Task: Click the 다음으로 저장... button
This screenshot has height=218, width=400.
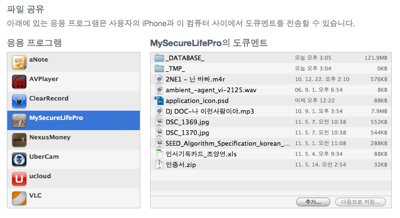Action: tap(360, 202)
